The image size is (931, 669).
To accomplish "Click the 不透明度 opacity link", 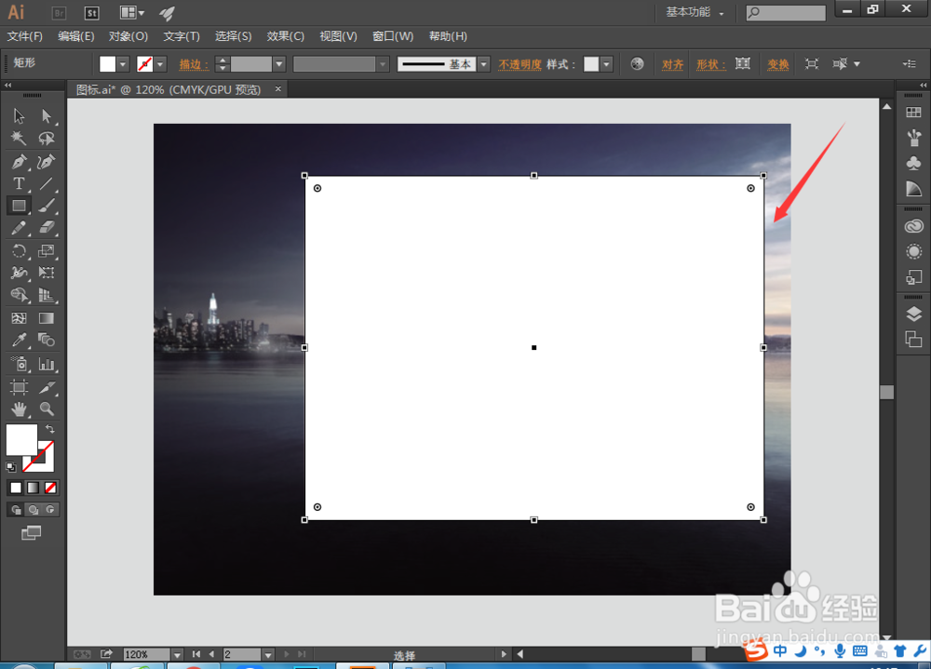I will pos(519,64).
